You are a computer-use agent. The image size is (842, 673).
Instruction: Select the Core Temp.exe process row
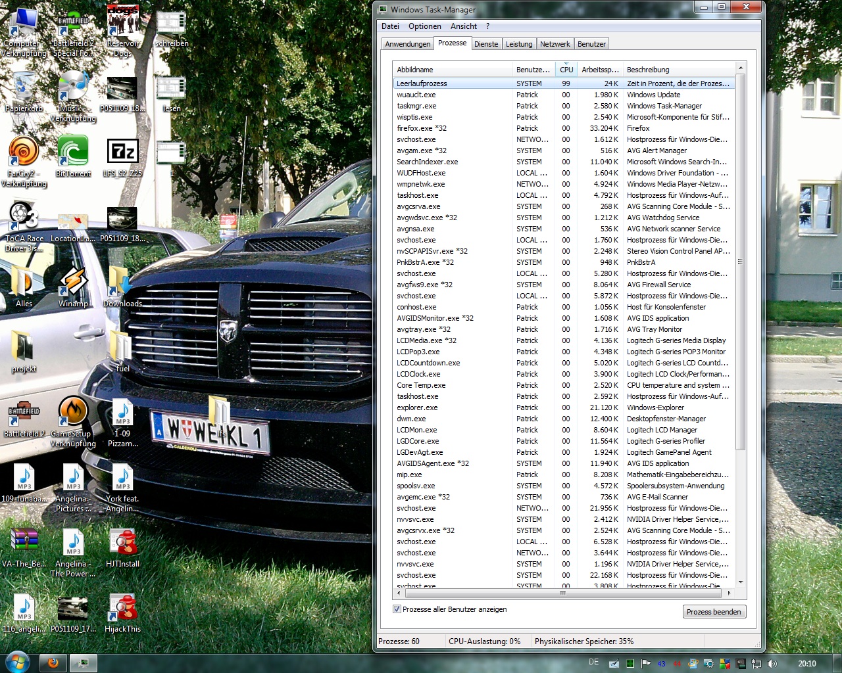click(x=564, y=385)
